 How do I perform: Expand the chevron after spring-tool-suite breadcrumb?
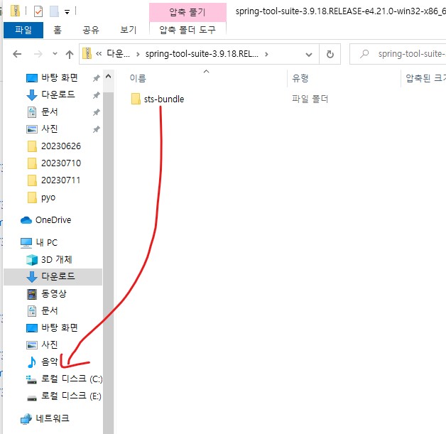pyautogui.click(x=266, y=54)
